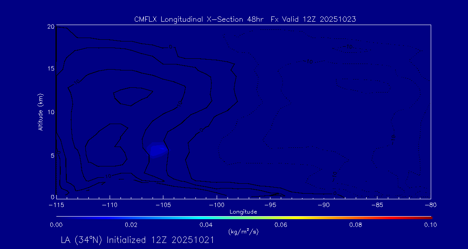Click inside the closed contour near 12 km altitude
The width and height of the screenshot is (468, 249).
pos(132,96)
